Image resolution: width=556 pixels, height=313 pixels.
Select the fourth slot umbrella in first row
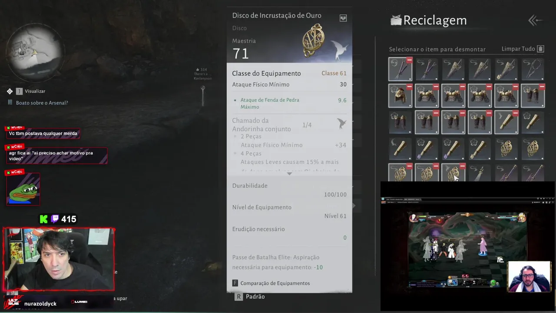(x=480, y=70)
